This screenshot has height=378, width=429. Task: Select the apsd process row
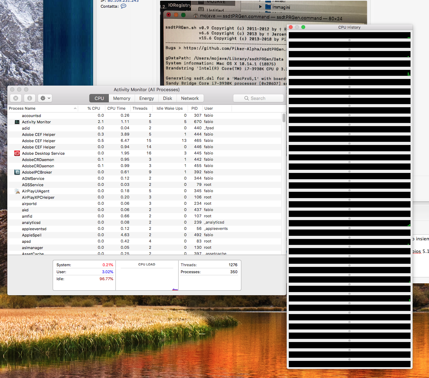coord(144,241)
